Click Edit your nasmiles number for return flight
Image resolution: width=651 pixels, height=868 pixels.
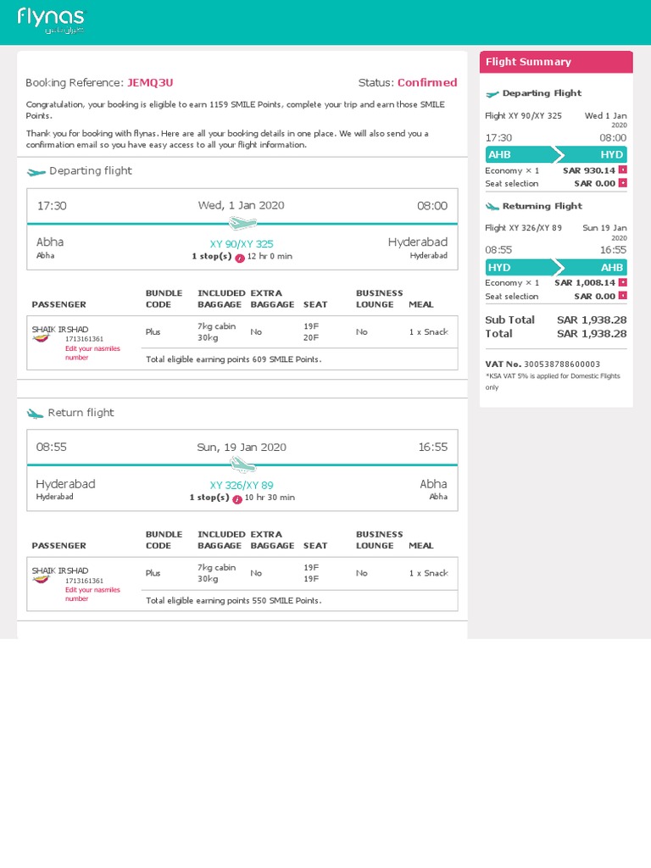click(x=92, y=594)
